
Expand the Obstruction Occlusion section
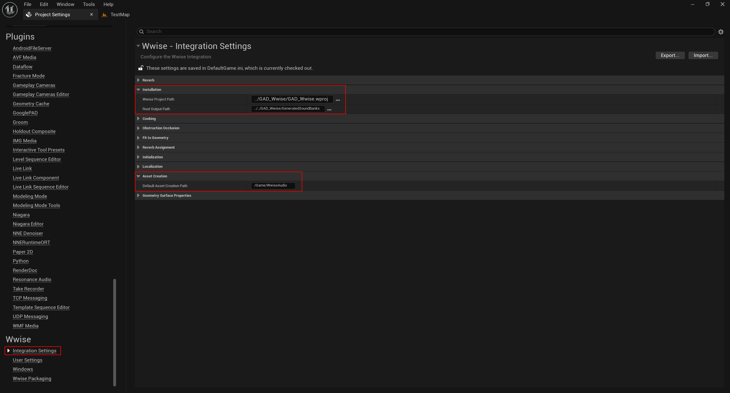coord(139,128)
